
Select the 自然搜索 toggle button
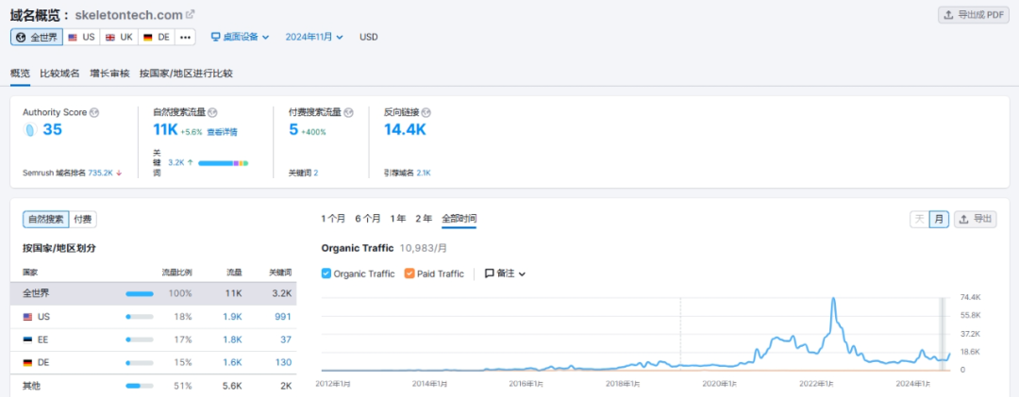tap(45, 220)
